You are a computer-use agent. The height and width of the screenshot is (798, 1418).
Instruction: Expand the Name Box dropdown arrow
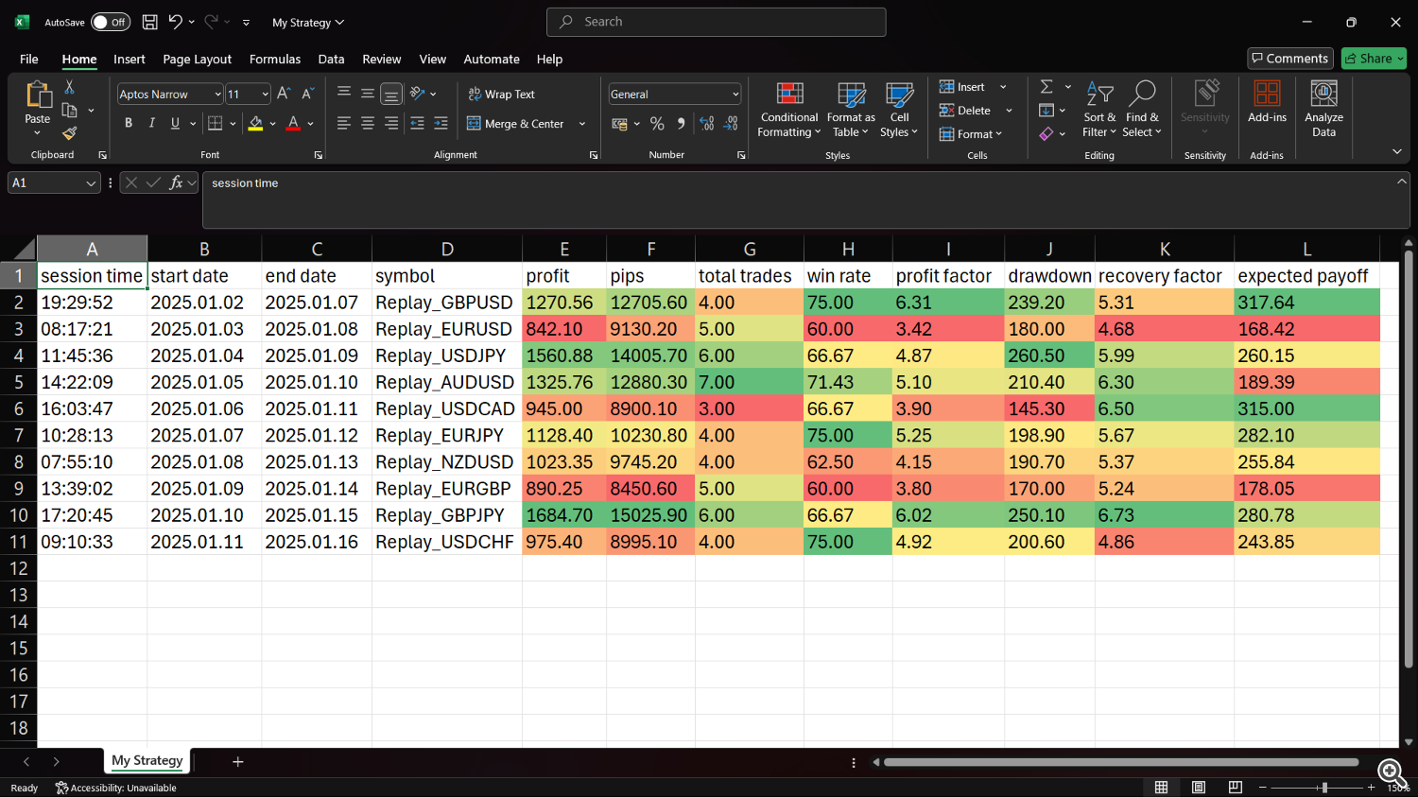pos(91,183)
